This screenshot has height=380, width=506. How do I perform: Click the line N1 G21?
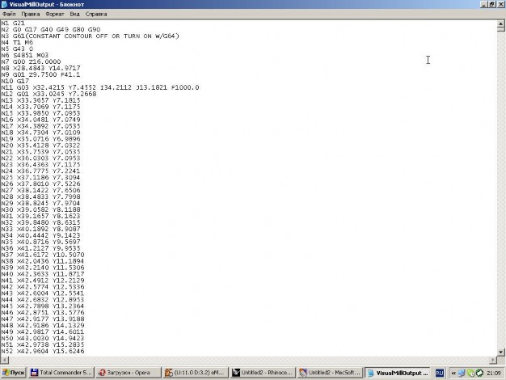tap(13, 23)
